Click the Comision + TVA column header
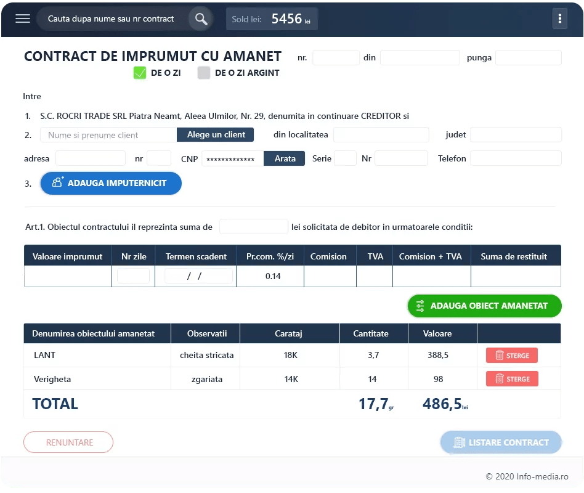The image size is (584, 493). (432, 256)
